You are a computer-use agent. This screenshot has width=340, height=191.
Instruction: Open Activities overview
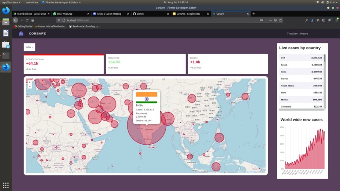pyautogui.click(x=32, y=3)
